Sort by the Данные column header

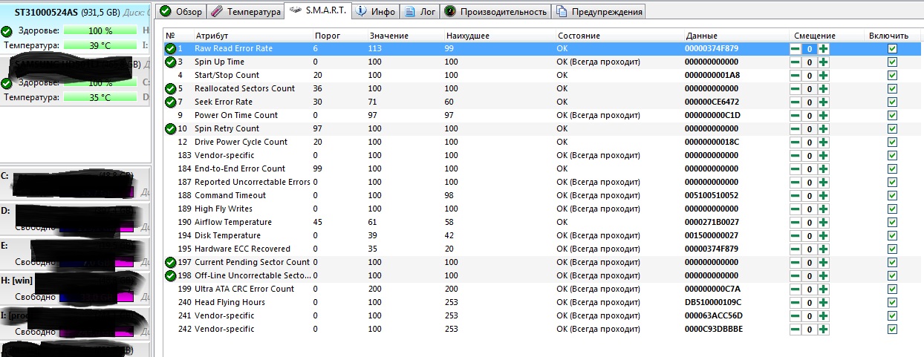click(702, 36)
